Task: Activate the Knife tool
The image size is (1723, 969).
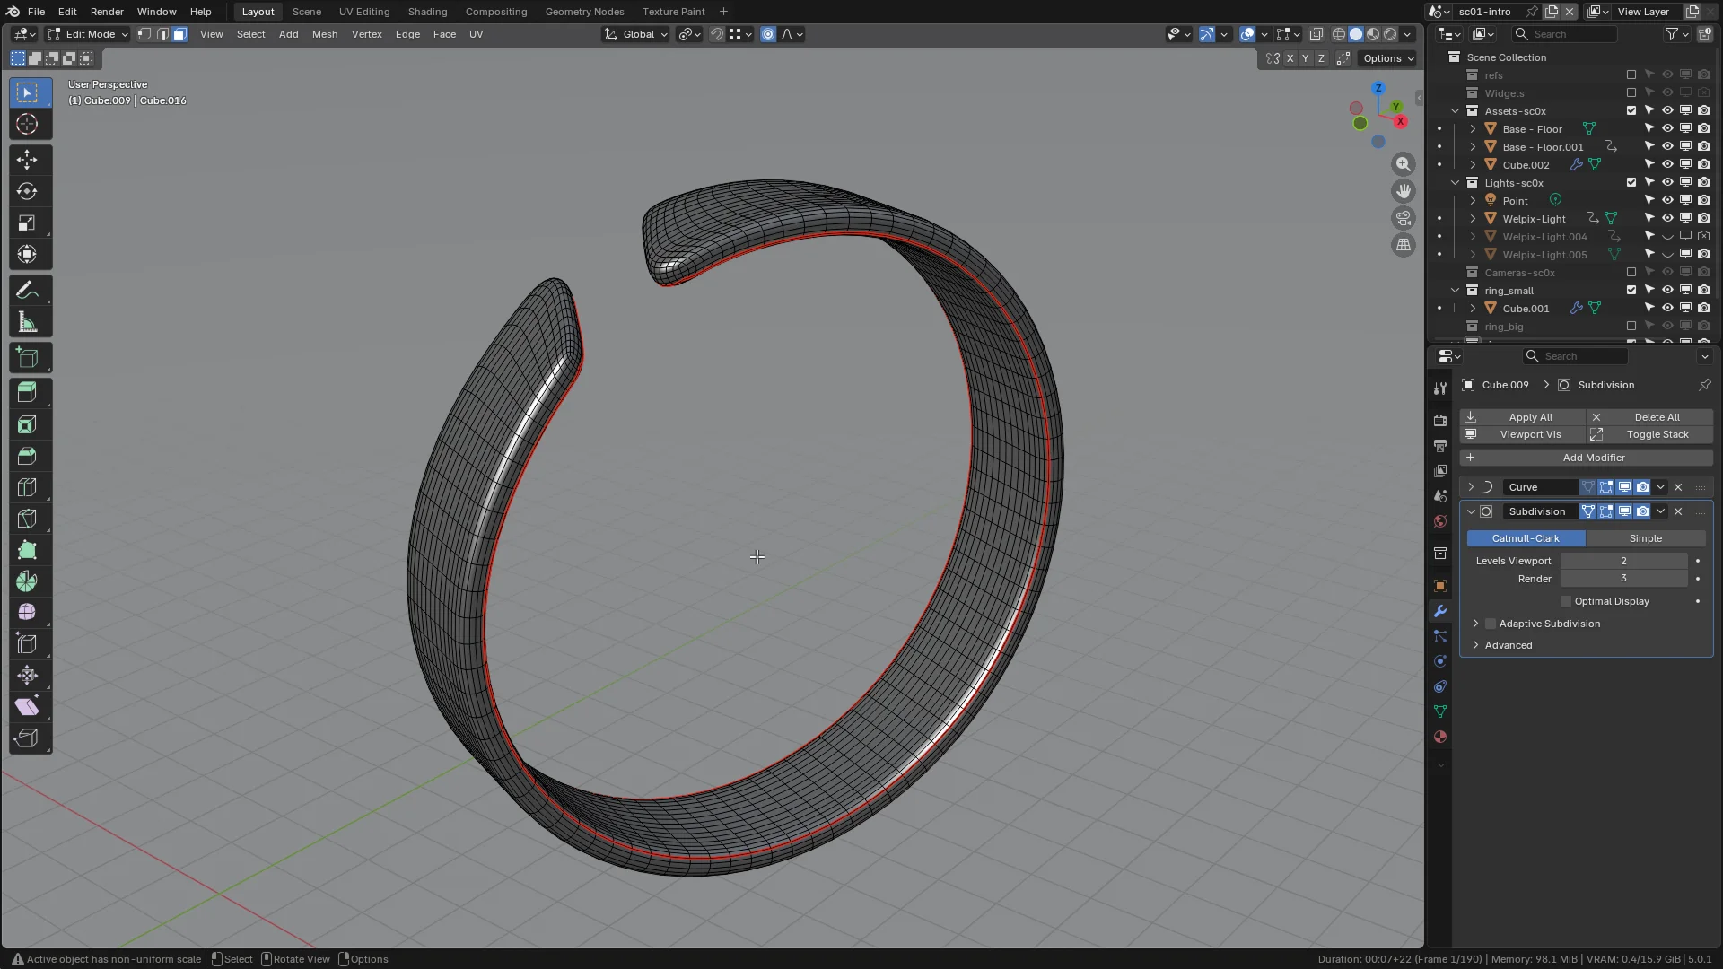Action: coord(27,519)
